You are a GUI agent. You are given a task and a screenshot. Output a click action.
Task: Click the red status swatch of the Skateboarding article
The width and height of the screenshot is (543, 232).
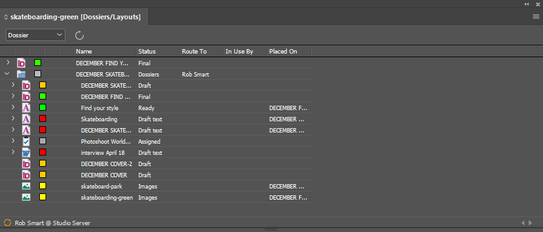[x=42, y=119]
